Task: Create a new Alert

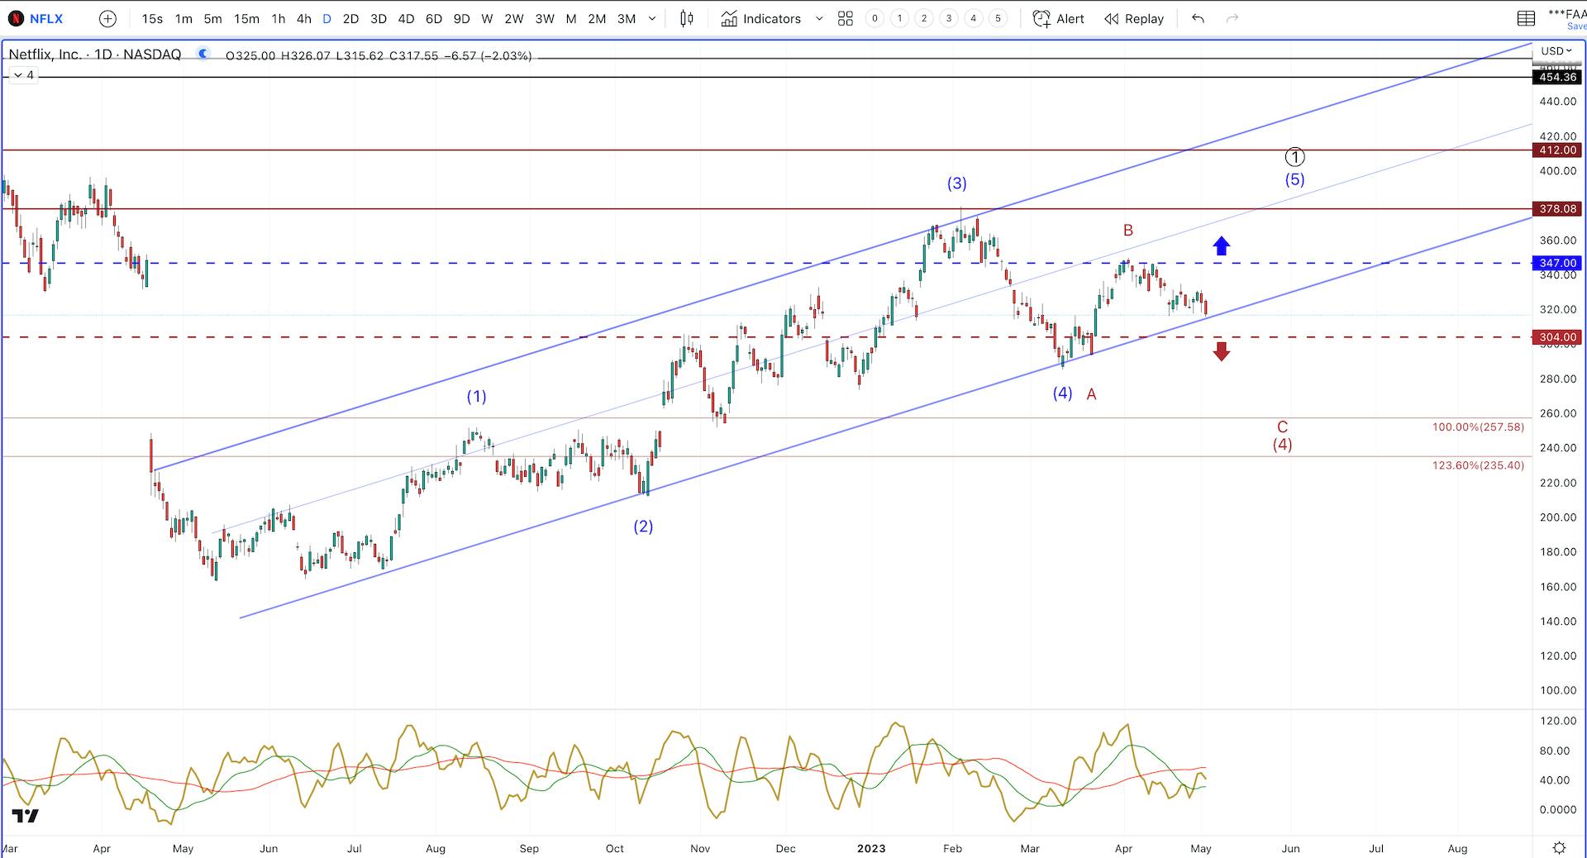Action: (1059, 18)
